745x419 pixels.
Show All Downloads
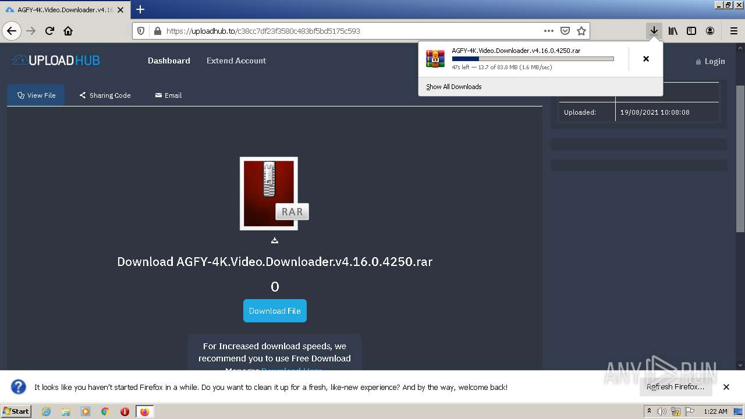coord(454,87)
